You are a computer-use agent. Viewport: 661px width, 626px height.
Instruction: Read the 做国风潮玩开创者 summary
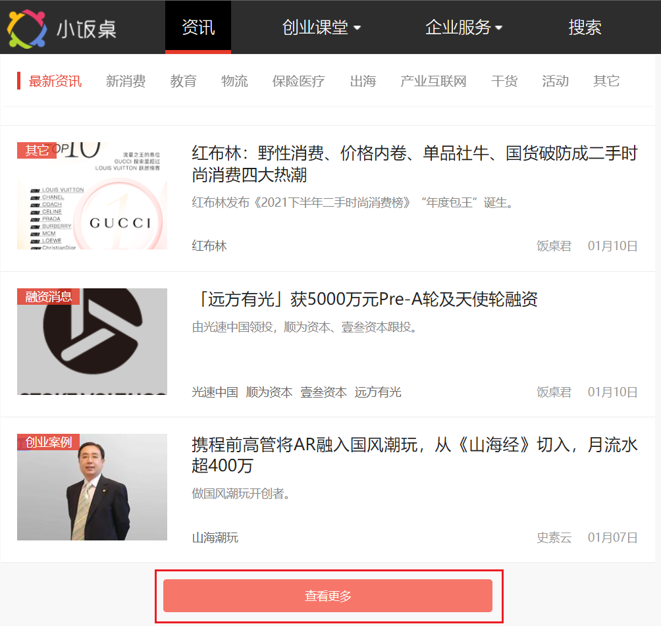click(241, 494)
